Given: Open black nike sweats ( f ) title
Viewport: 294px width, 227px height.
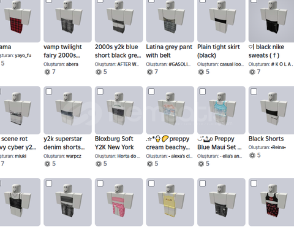Looking at the screenshot, I should (266, 51).
